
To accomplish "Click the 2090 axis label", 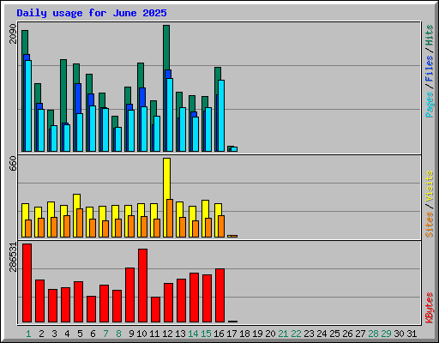I will click(x=13, y=33).
